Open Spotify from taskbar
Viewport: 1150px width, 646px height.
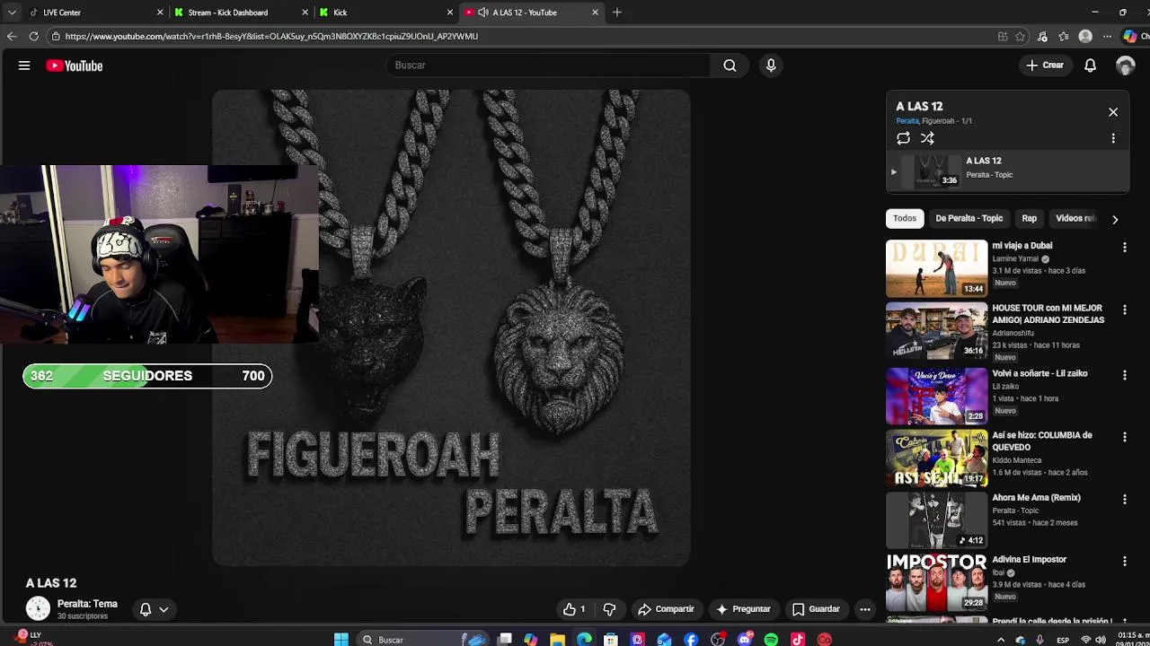tap(771, 640)
